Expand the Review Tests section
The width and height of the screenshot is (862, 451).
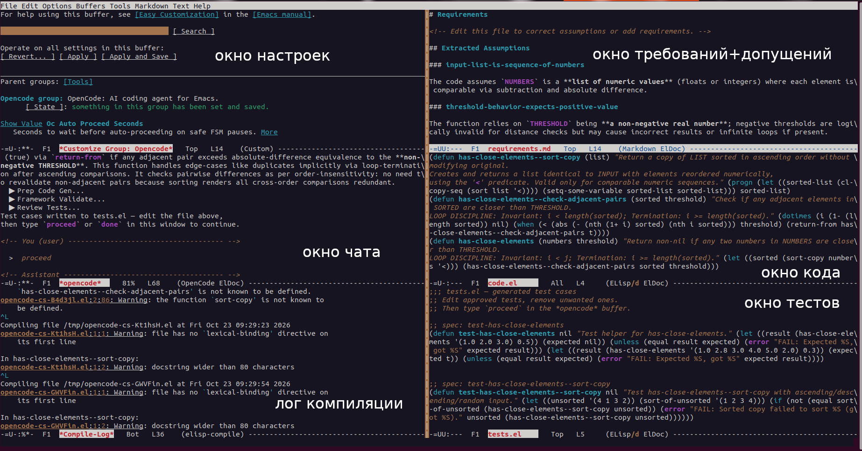pyautogui.click(x=44, y=208)
